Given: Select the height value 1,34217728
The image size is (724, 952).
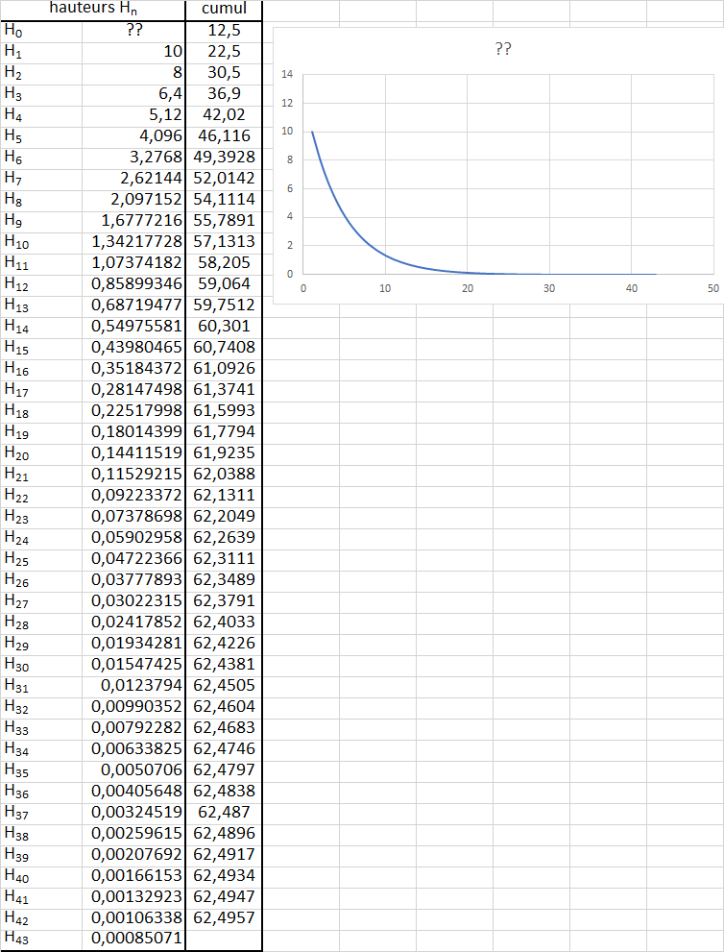Looking at the screenshot, I should [x=133, y=240].
